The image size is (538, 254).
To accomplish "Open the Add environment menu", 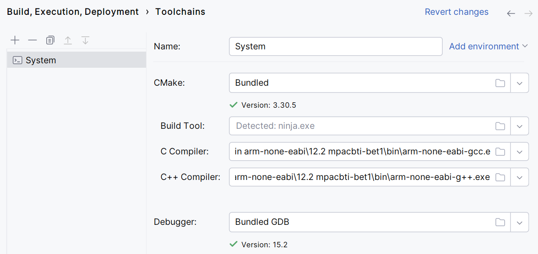I will [488, 46].
